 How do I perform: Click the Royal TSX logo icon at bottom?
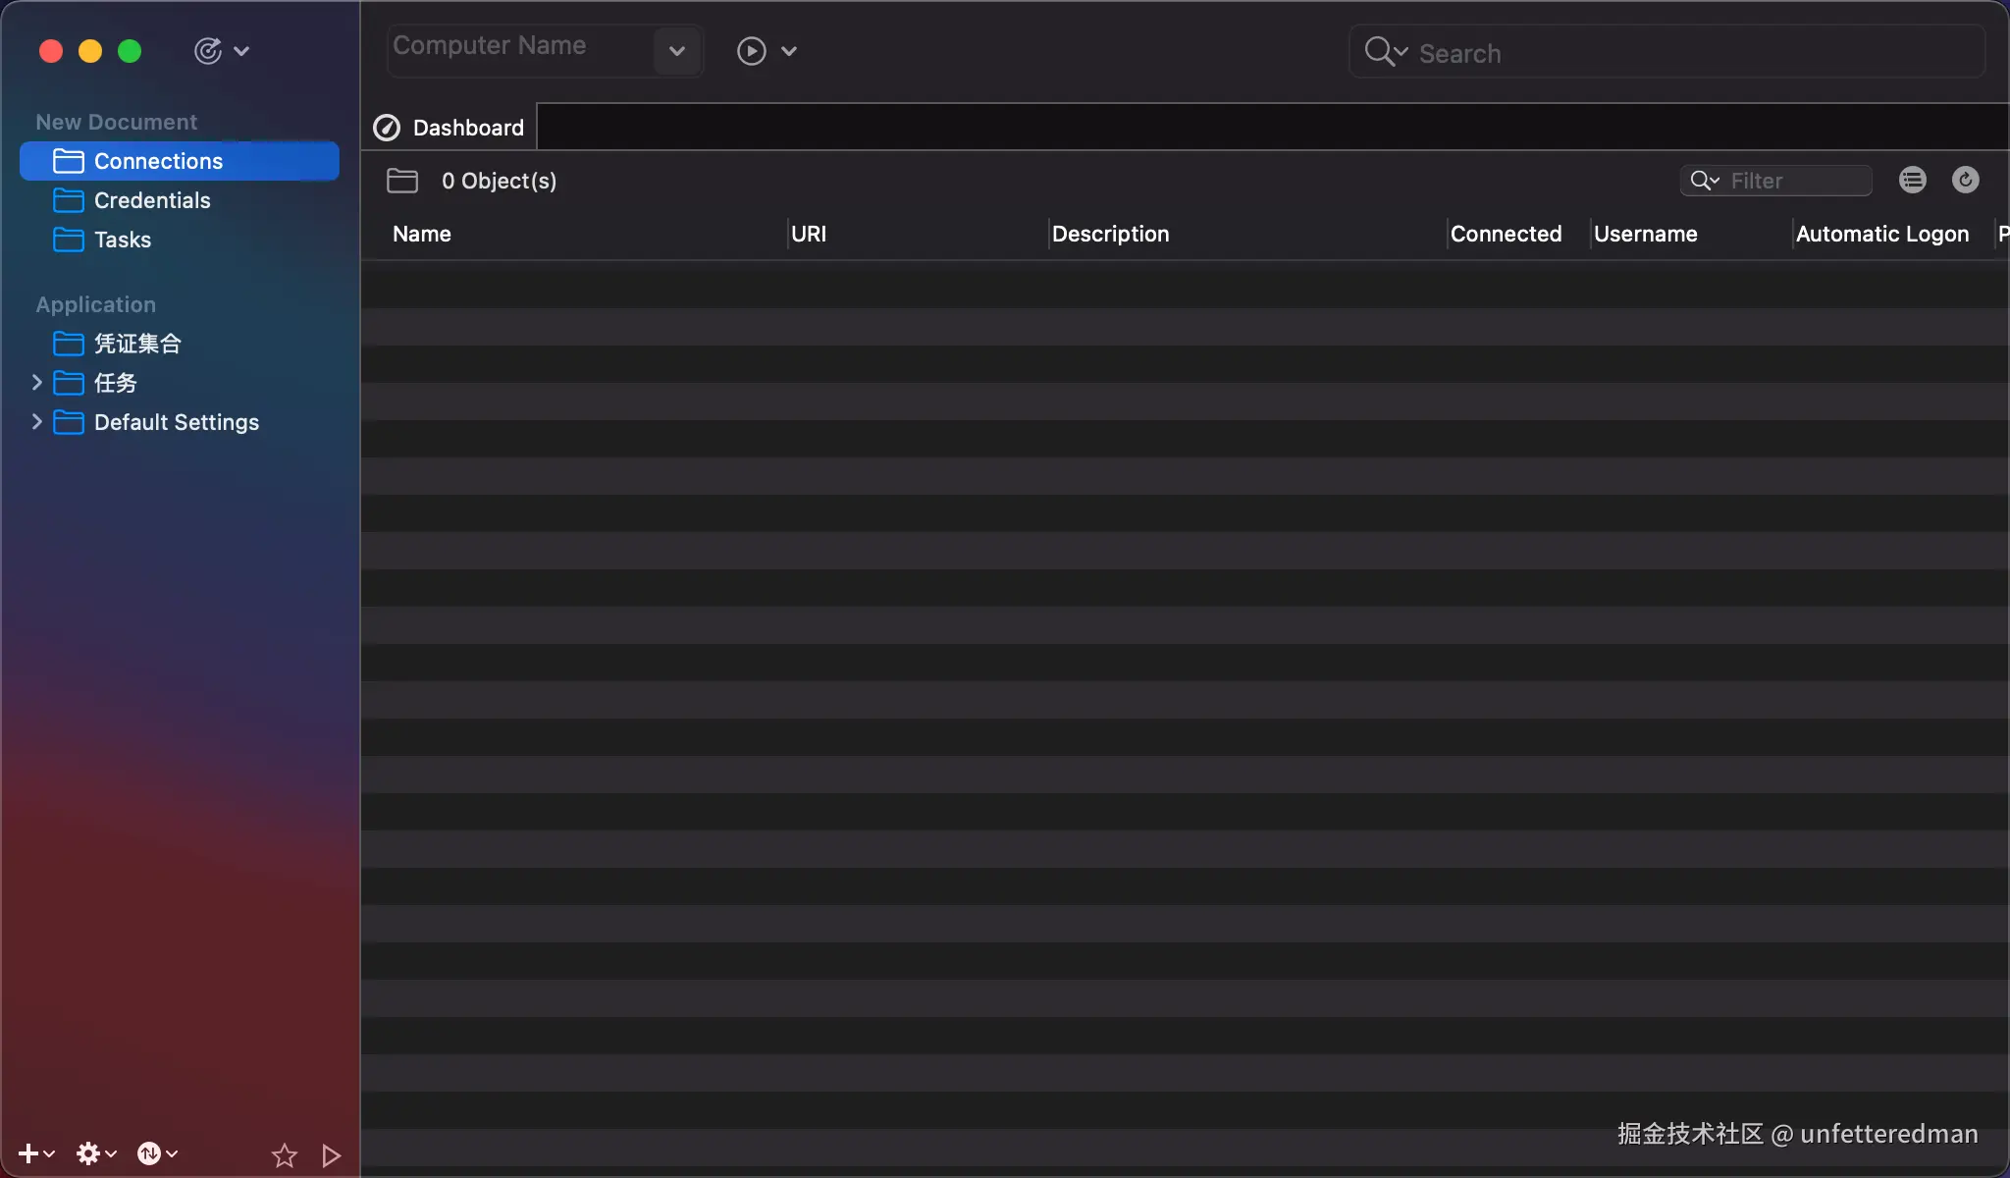pos(149,1153)
